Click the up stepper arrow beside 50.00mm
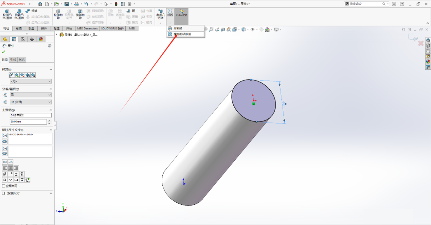This screenshot has height=225, width=431. 49,120
